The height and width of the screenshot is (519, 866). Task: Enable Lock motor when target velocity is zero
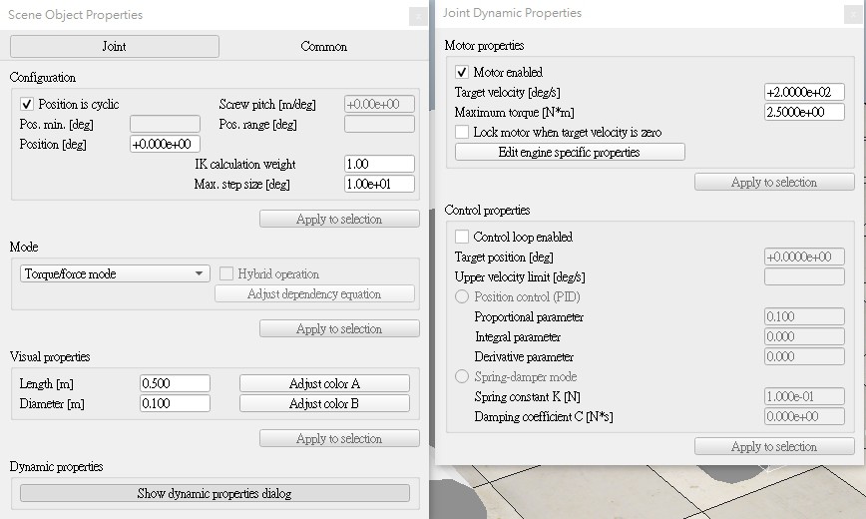(462, 132)
